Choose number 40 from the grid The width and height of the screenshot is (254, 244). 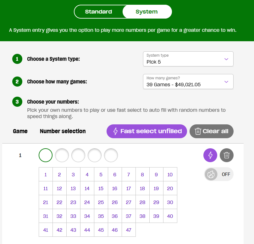tap(170, 216)
